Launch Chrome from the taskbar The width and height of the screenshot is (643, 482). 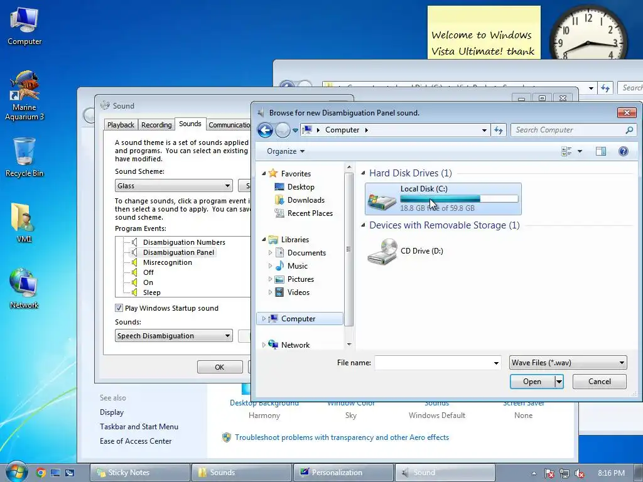point(40,473)
